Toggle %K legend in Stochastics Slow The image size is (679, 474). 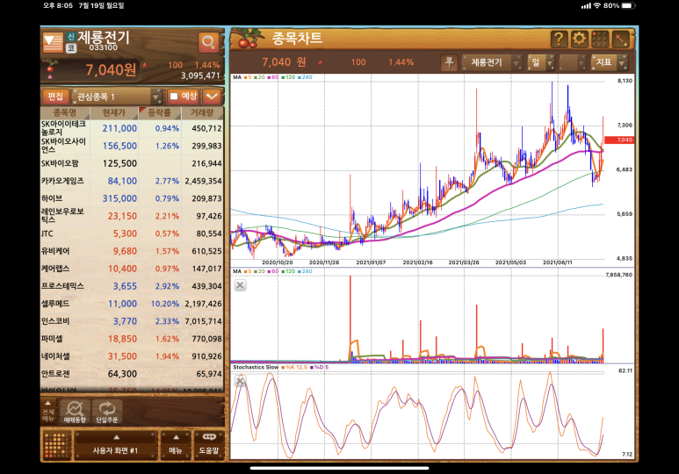(x=294, y=367)
